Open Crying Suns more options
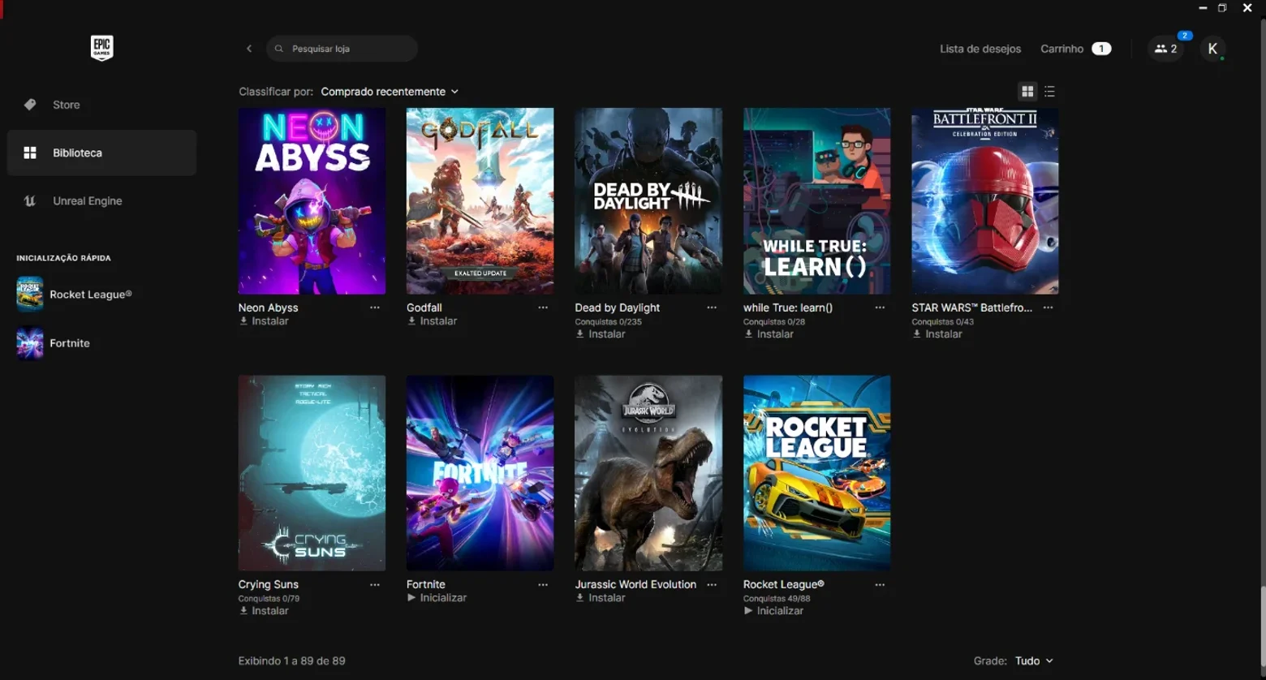 click(375, 584)
